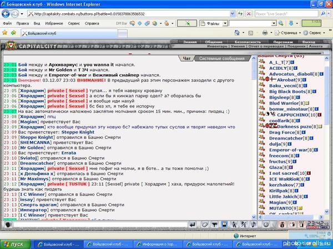Click the Безопасность game menu button
Screen dimensions: 333x249
click(x=248, y=42)
